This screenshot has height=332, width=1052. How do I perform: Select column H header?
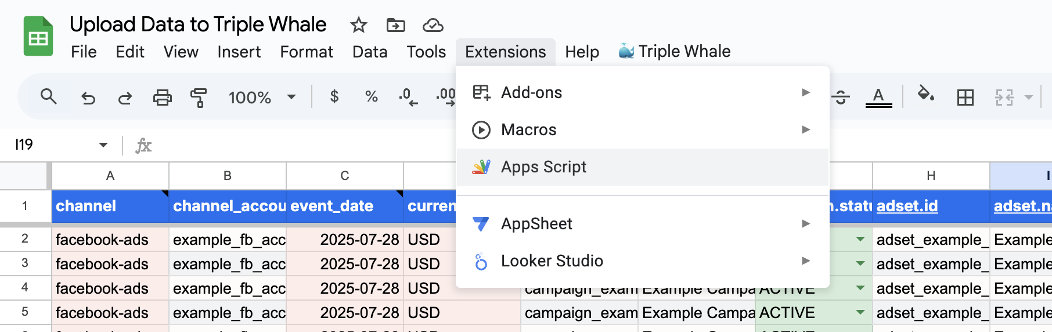coord(931,175)
